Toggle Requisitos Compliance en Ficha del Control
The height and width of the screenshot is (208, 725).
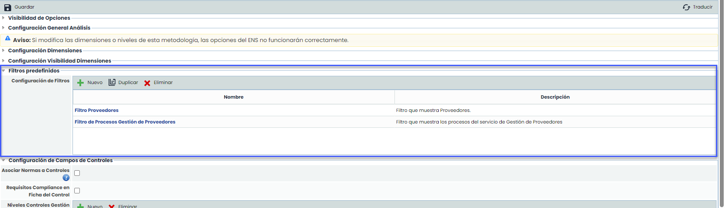[77, 191]
